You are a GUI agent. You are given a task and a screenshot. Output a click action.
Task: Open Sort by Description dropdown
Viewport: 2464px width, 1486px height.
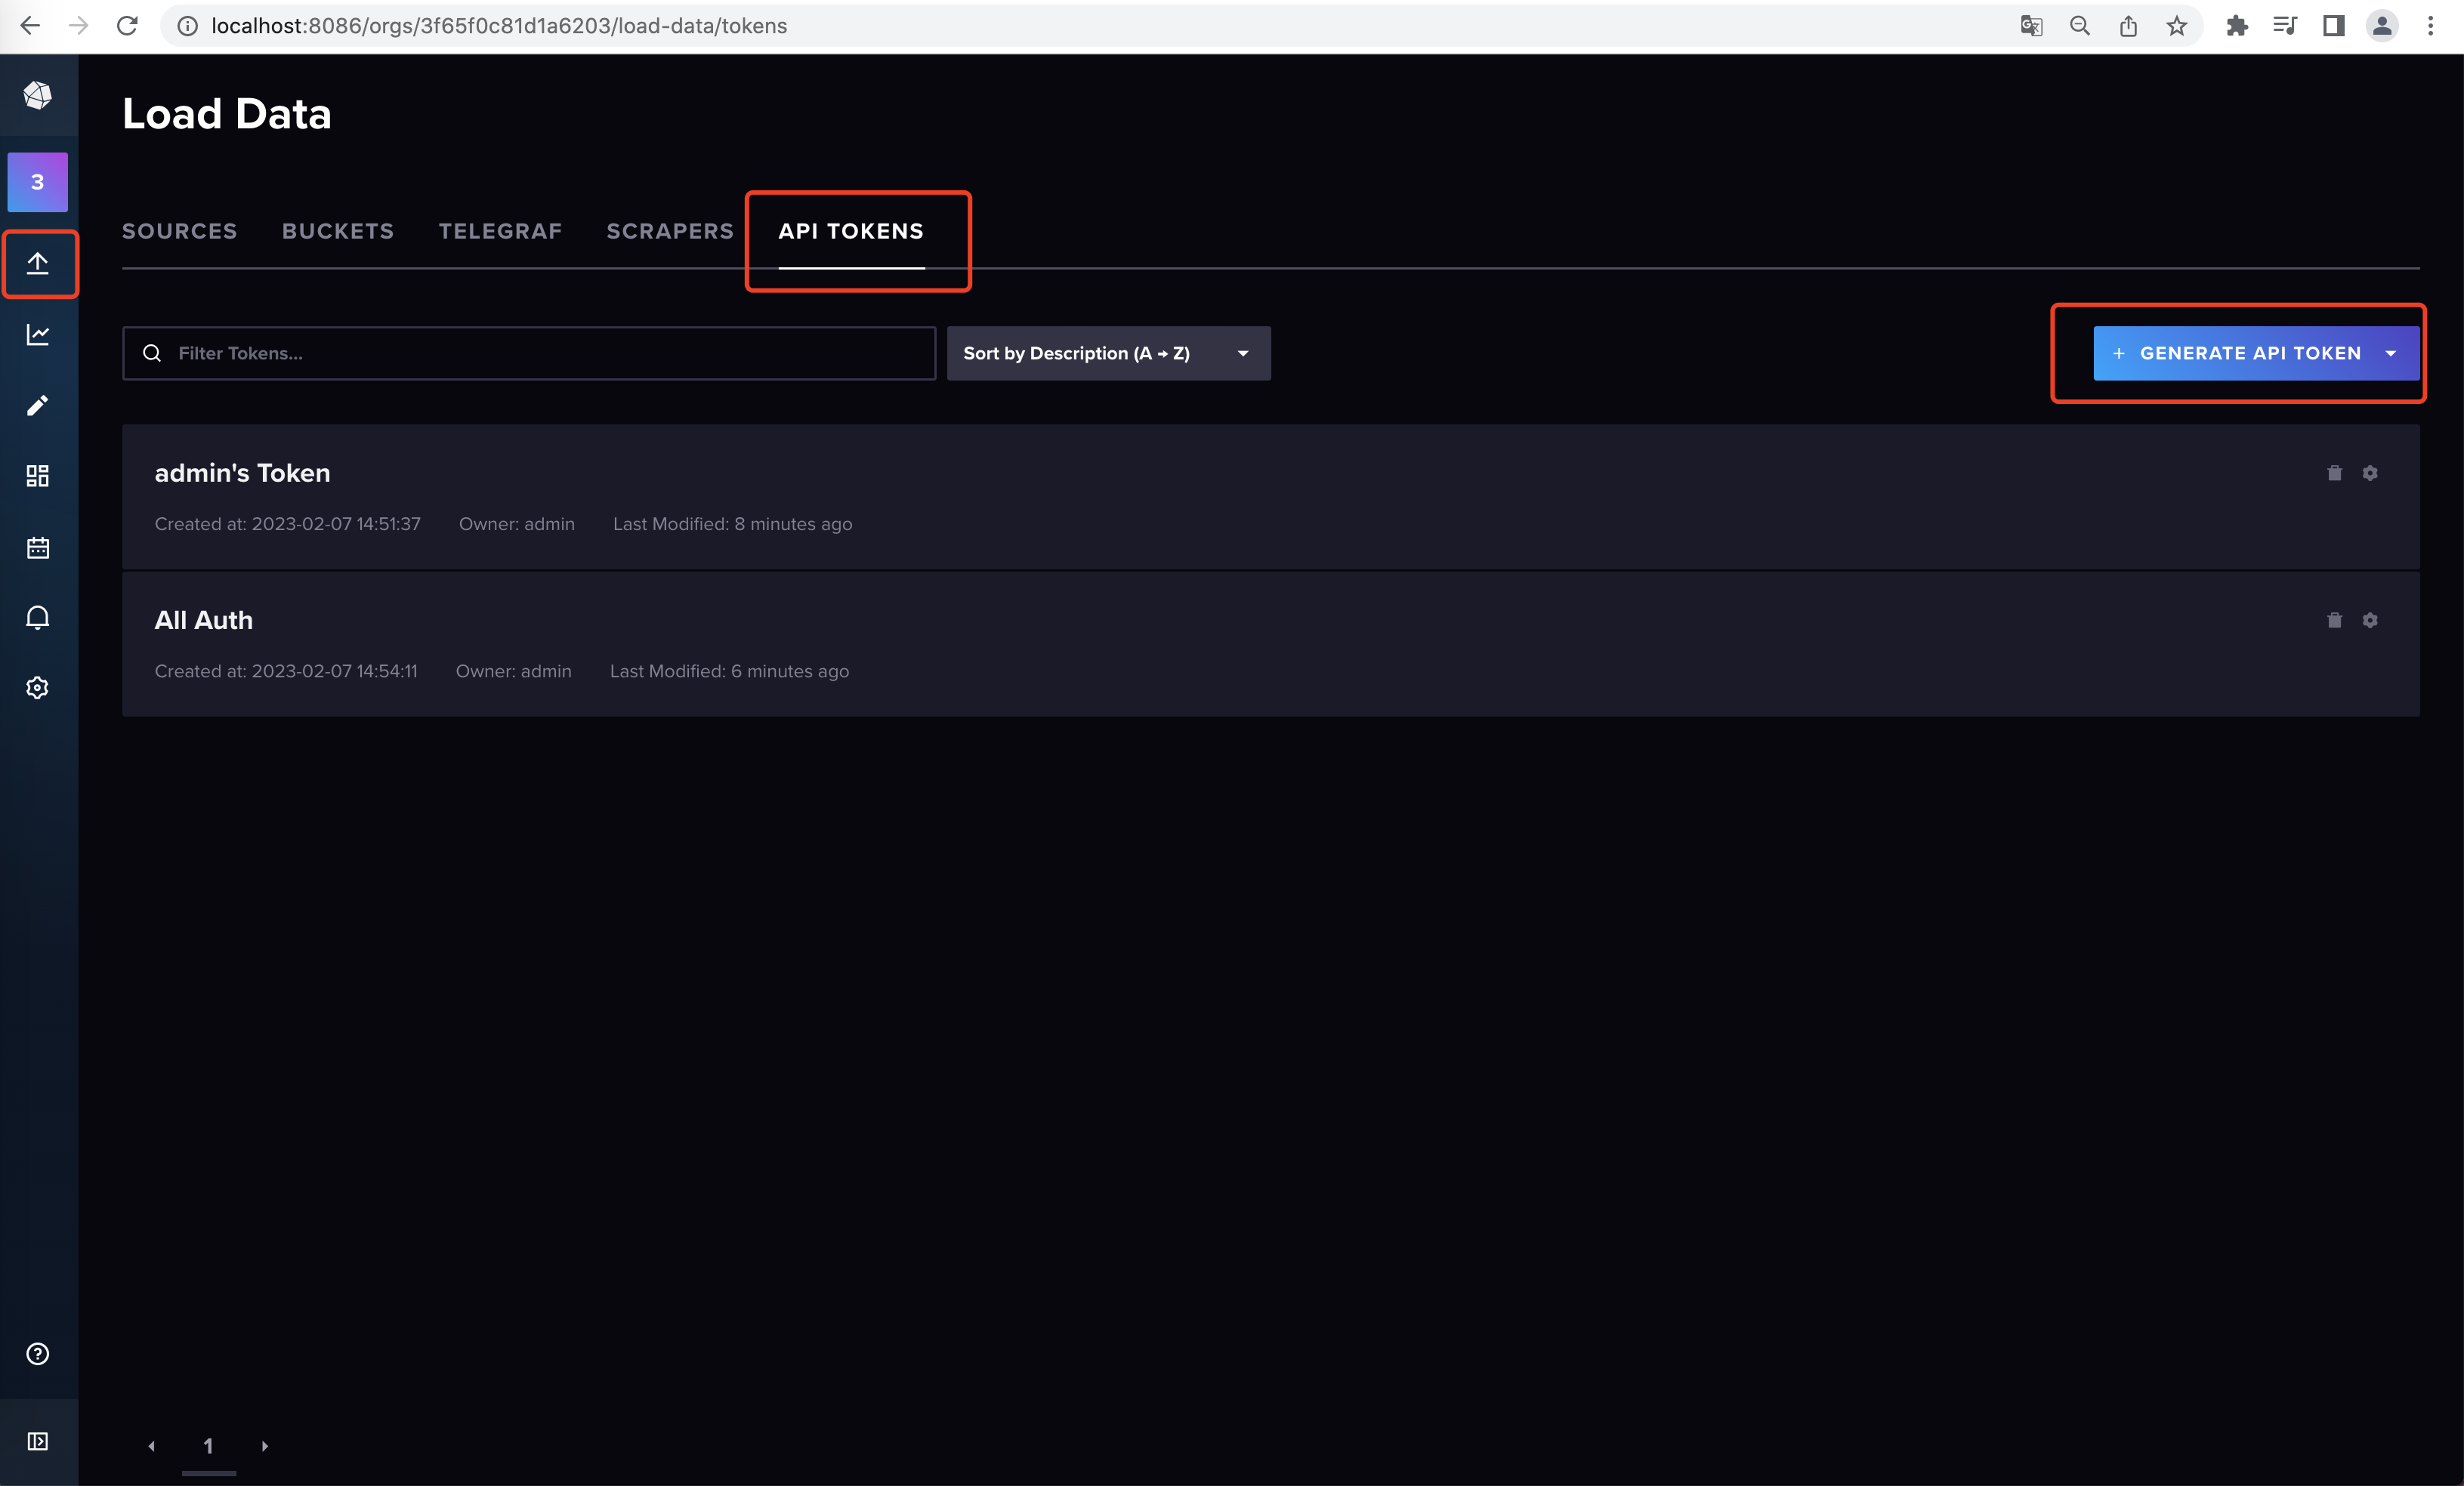point(1109,353)
